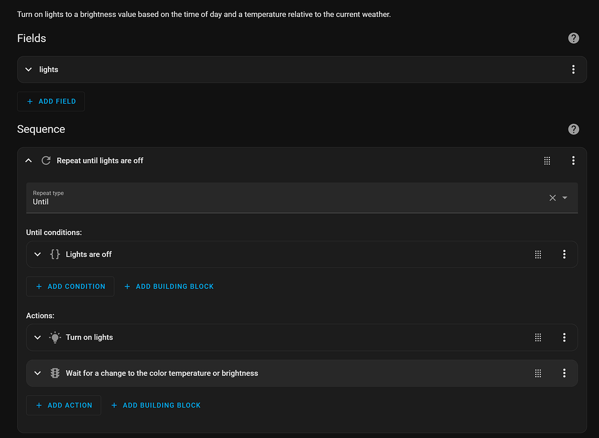Expand the lights field row
Screen dimensions: 599x438
[29, 70]
